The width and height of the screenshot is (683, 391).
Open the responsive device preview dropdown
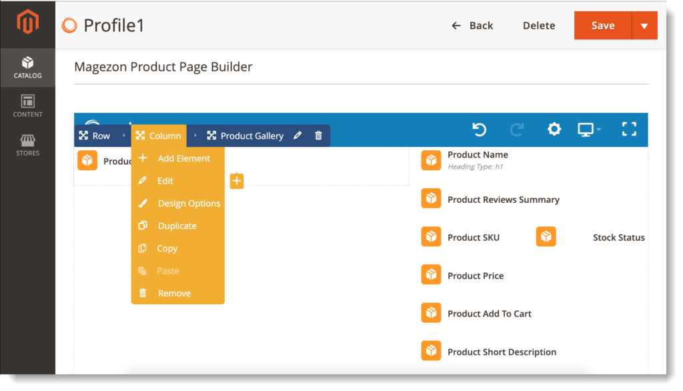(x=589, y=129)
